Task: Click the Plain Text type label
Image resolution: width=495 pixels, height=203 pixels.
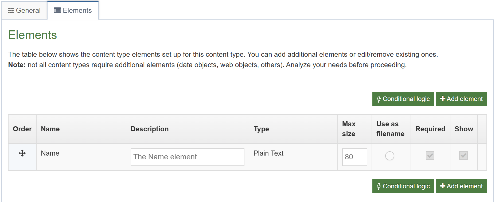Action: point(268,153)
